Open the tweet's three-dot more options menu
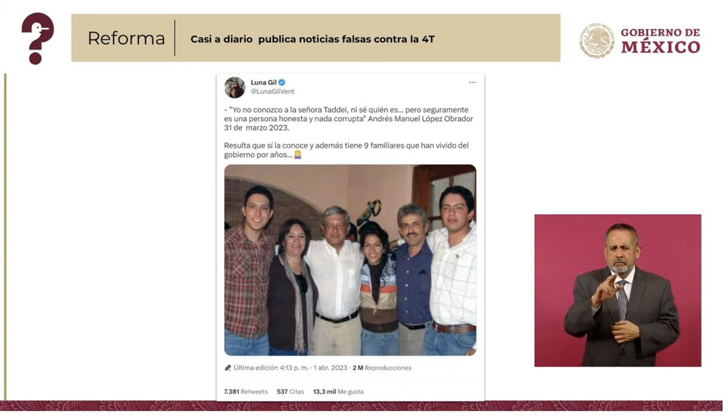This screenshot has height=416, width=728. (x=472, y=82)
